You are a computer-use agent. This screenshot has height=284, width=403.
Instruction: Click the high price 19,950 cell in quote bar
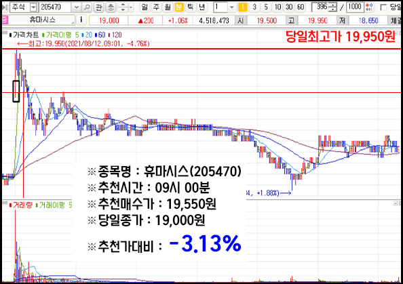318,20
